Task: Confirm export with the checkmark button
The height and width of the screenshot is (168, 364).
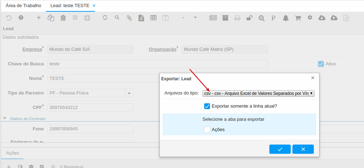Action: [x=280, y=149]
